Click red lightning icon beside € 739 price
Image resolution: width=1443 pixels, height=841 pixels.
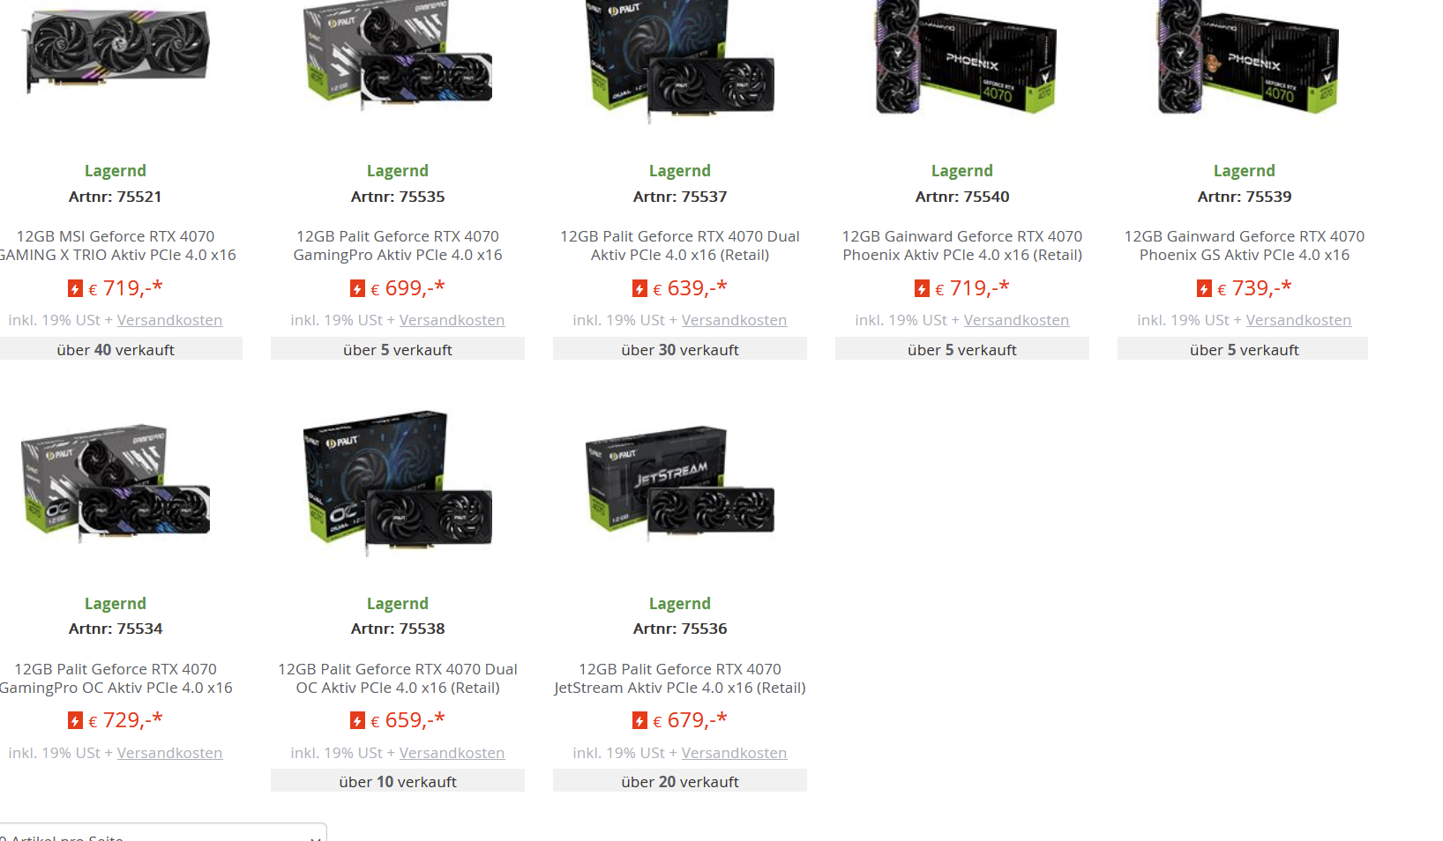click(x=1204, y=288)
